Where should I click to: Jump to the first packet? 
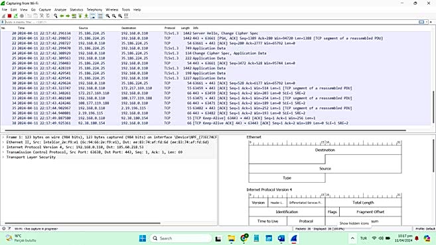(80, 16)
